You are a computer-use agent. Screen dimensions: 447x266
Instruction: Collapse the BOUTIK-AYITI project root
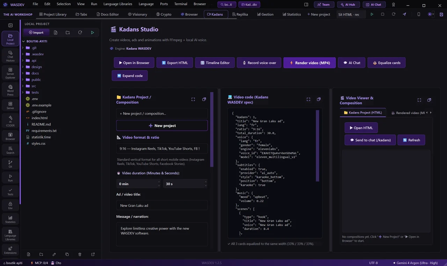tap(23, 41)
